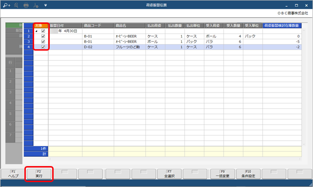Click the 払出荷姿 column header
Screen dimensions: 313x187
[x=156, y=25]
